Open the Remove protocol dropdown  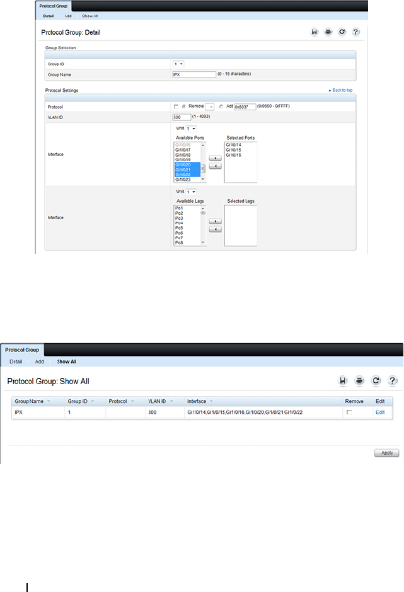coord(210,107)
